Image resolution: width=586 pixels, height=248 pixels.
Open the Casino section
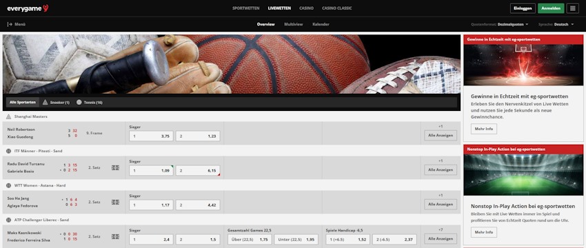(306, 8)
